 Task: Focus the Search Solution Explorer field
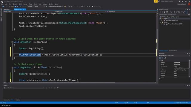173,15
